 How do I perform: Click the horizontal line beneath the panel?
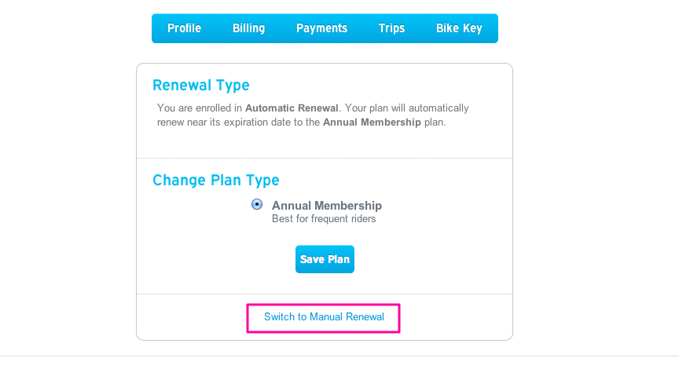coord(339,356)
